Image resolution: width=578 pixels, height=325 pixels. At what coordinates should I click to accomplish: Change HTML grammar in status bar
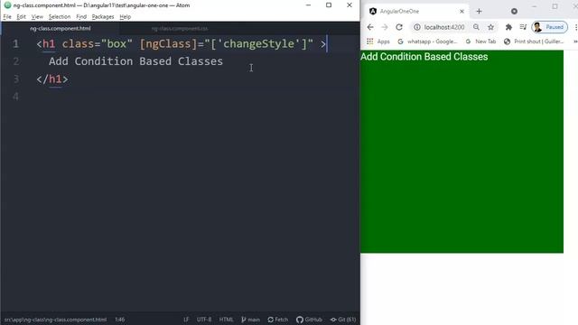tap(226, 320)
